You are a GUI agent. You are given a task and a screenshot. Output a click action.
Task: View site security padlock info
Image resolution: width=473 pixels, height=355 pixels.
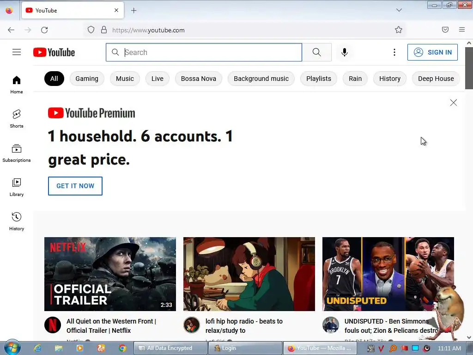point(104,30)
